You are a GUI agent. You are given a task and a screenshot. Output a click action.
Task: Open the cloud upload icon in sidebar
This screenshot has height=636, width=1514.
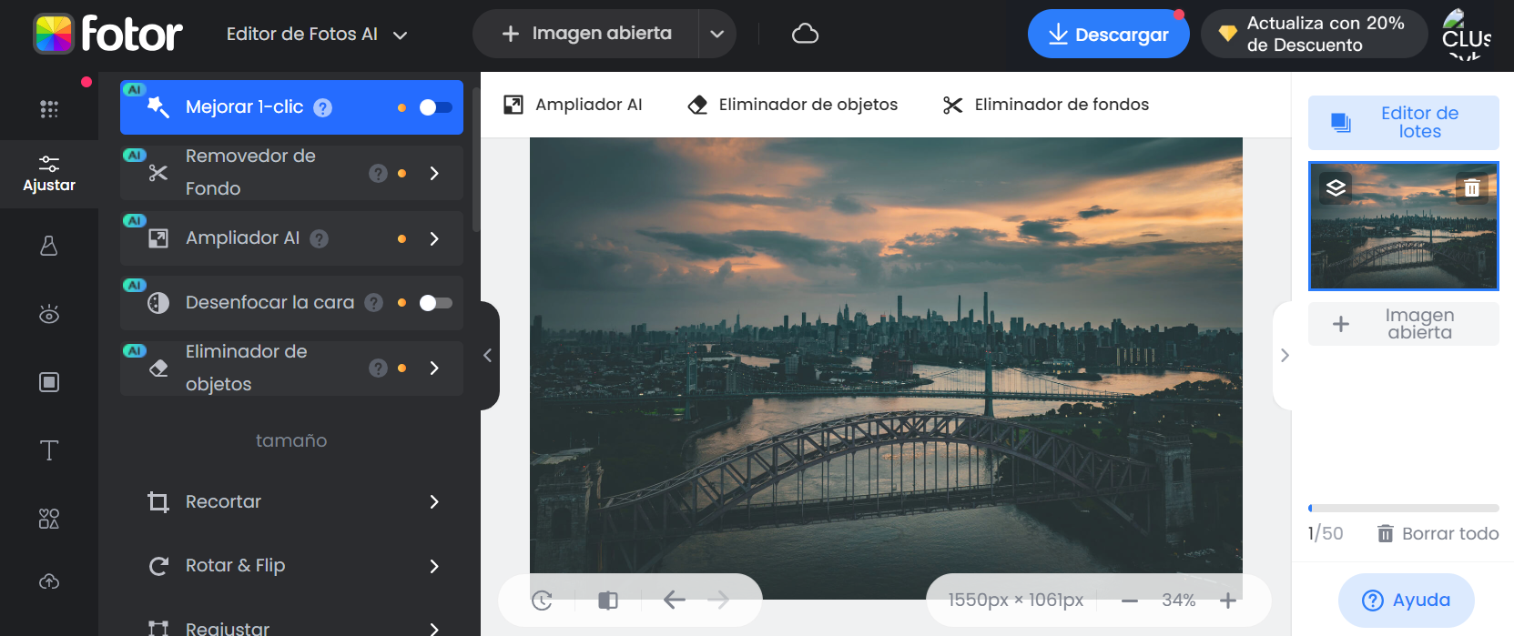tap(49, 581)
